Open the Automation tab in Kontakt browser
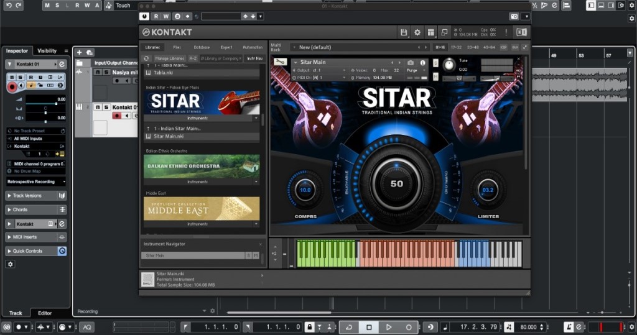Screen dimensions: 637x335 click(253, 47)
